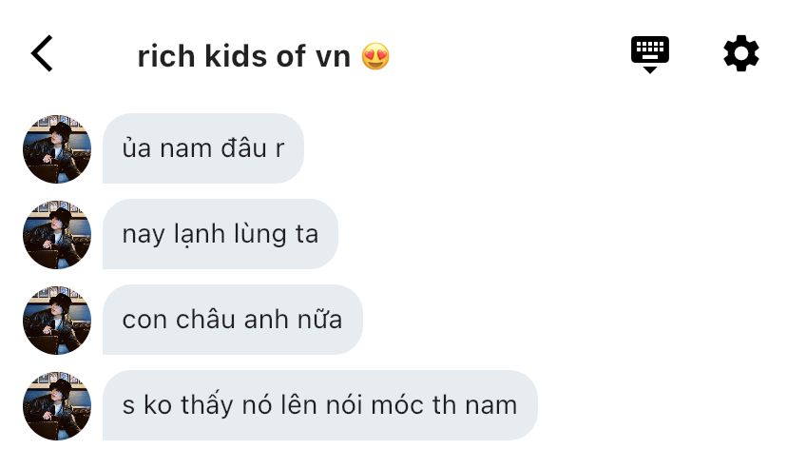Click the word "thấy" in the last message
The width and height of the screenshot is (787, 449).
207,406
